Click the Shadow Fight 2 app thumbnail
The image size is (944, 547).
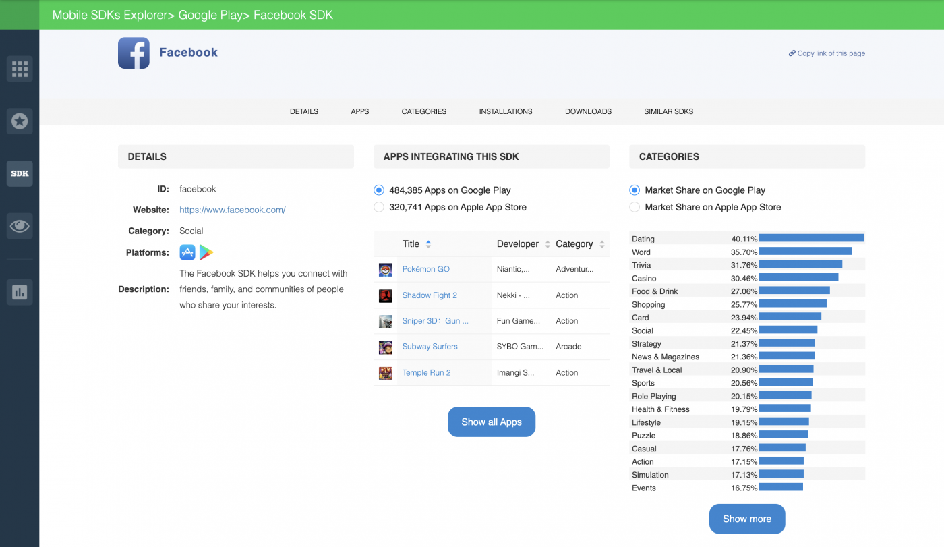click(385, 295)
